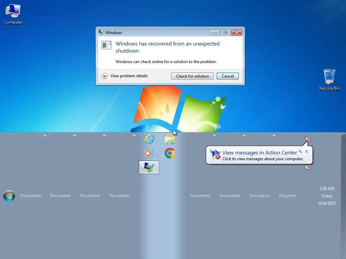Cancel the unexpected shutdown dialog
Screen dimensions: 346x259
(x=227, y=76)
